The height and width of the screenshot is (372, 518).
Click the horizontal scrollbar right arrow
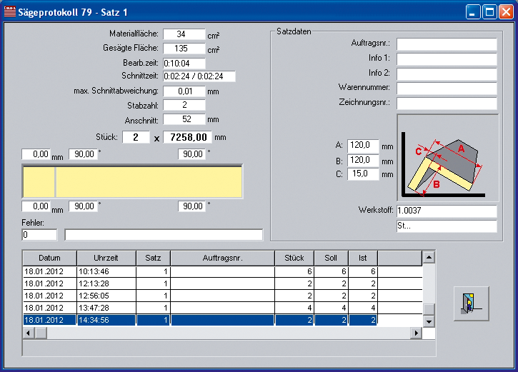[x=417, y=333]
